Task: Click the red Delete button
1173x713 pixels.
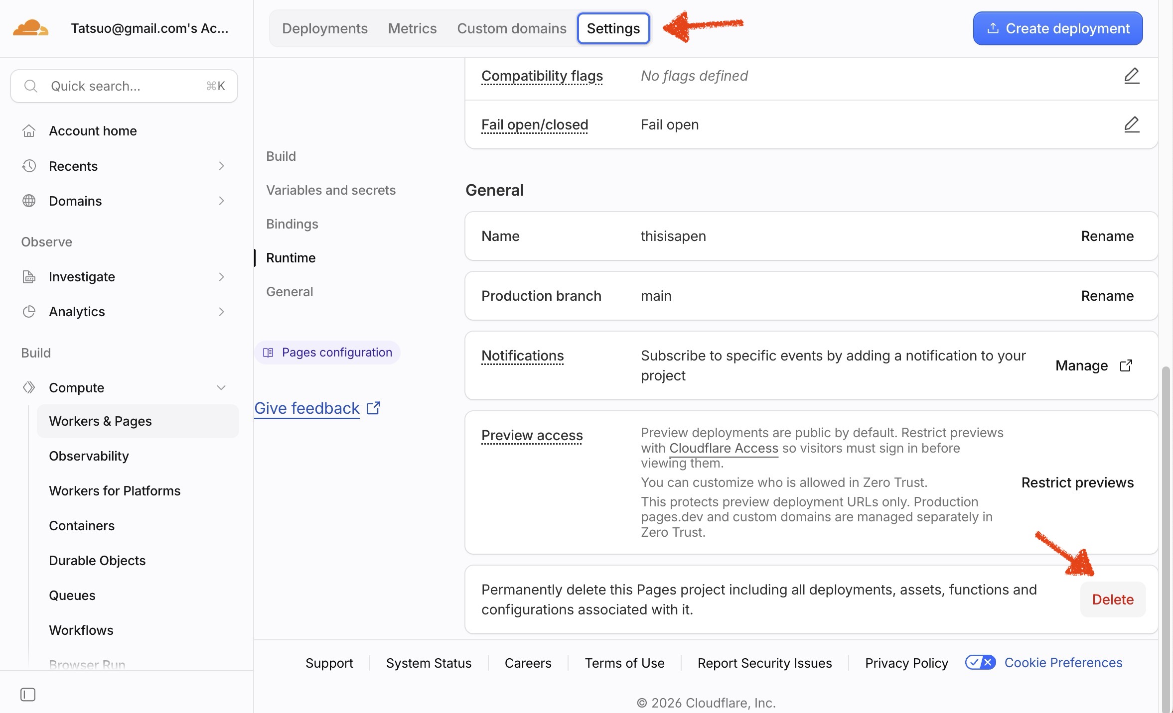Action: pyautogui.click(x=1113, y=599)
